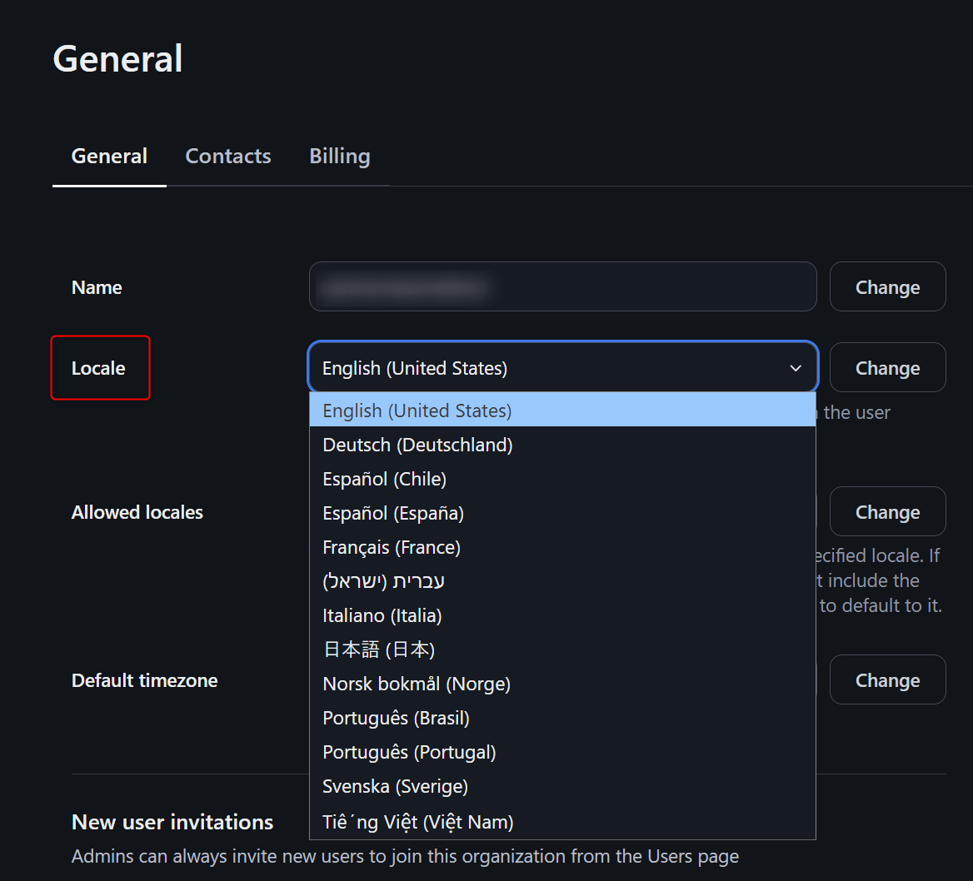Viewport: 973px width, 881px height.
Task: Select Français (France) locale
Action: click(392, 547)
